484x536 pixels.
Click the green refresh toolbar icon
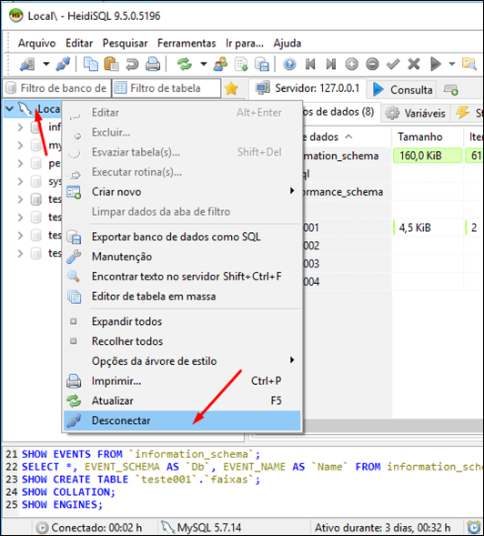pos(185,64)
